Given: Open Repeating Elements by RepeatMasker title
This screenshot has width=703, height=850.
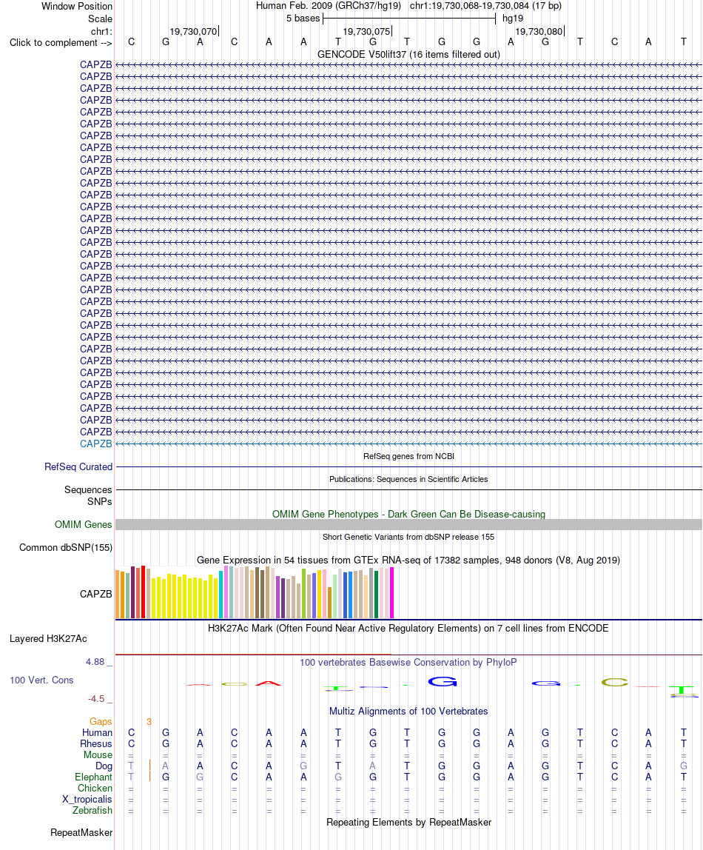Looking at the screenshot, I should point(408,823).
